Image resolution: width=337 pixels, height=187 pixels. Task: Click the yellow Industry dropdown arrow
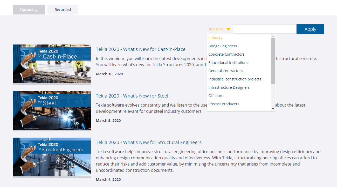[228, 29]
